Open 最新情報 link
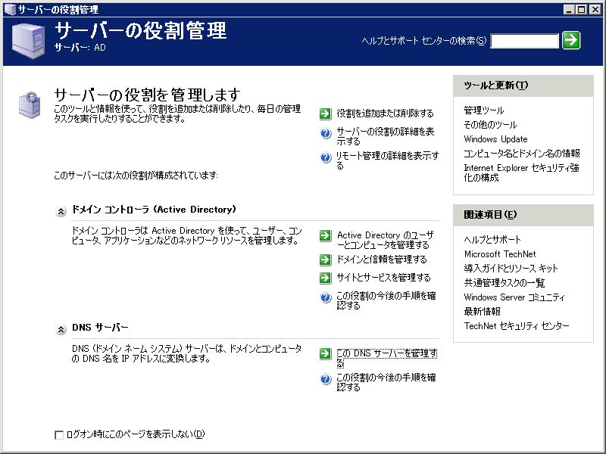The image size is (606, 454). coord(482,311)
